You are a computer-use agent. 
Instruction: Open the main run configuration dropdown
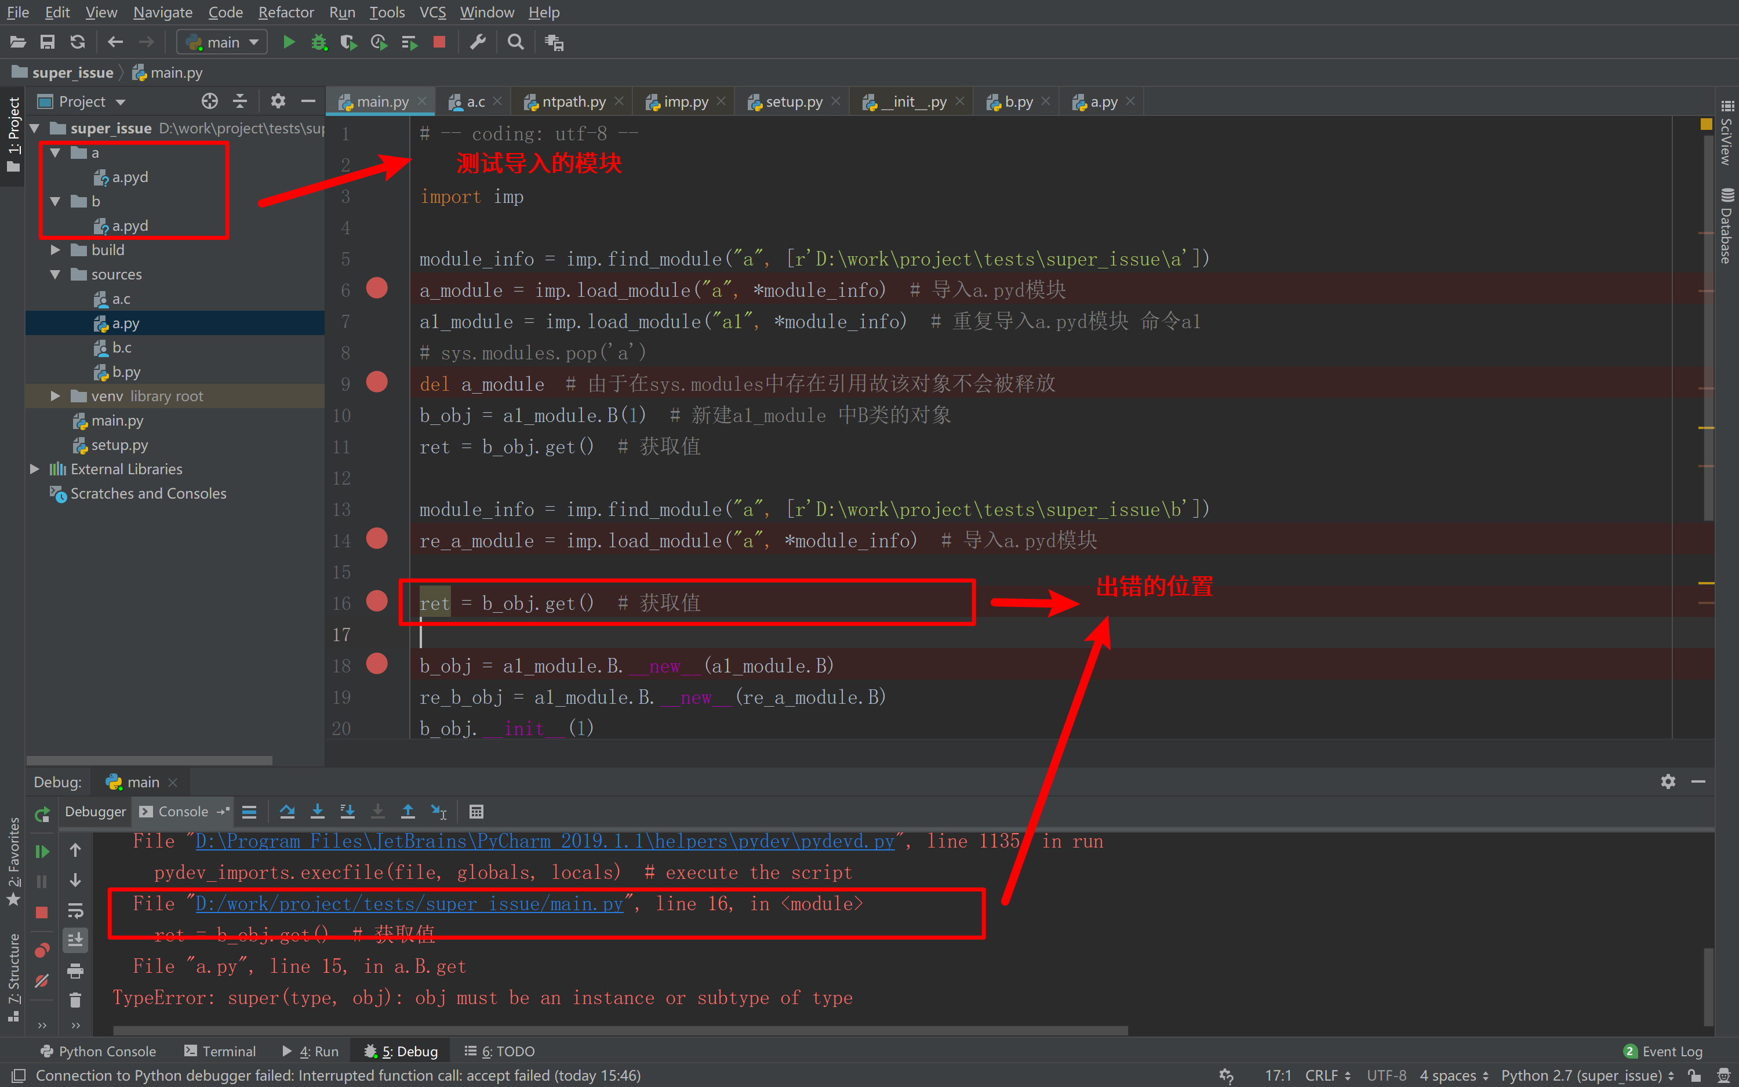(222, 42)
